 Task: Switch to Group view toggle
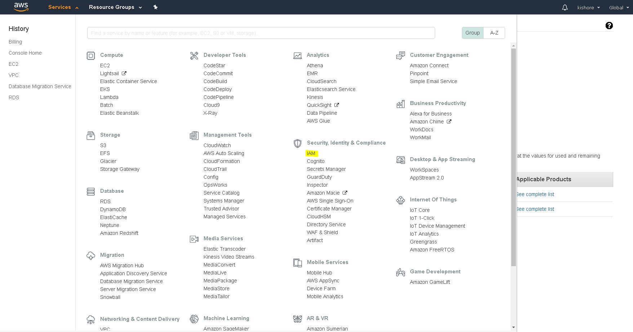point(472,33)
